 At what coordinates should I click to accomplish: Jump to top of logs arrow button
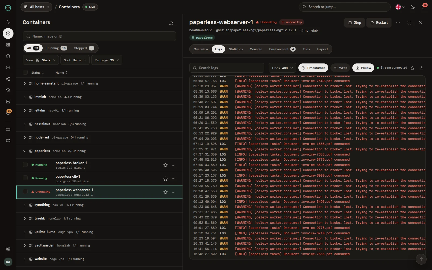click(421, 259)
